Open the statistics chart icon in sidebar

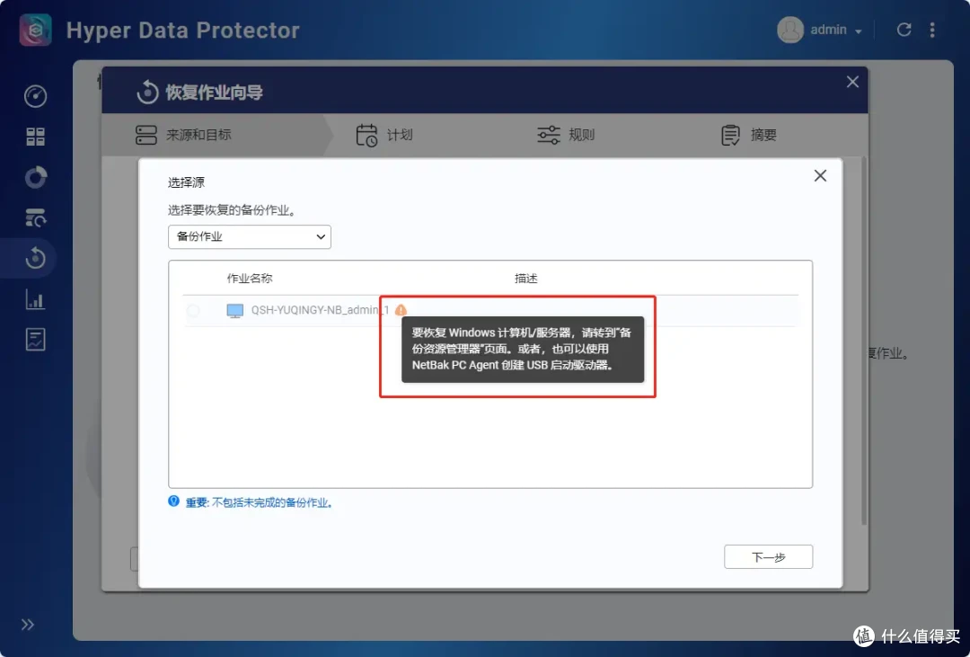(x=34, y=298)
